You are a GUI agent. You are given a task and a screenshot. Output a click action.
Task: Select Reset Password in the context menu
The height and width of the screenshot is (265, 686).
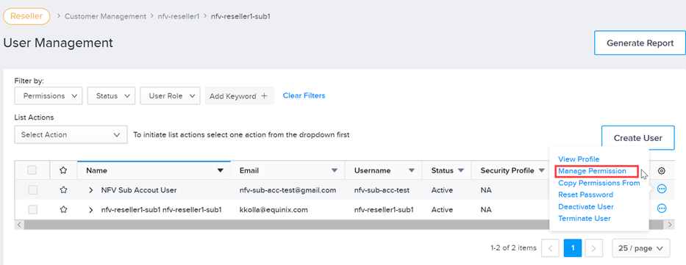click(585, 195)
